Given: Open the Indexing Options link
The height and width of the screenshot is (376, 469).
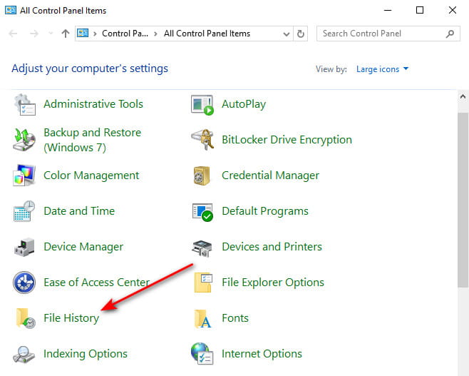Looking at the screenshot, I should 86,354.
